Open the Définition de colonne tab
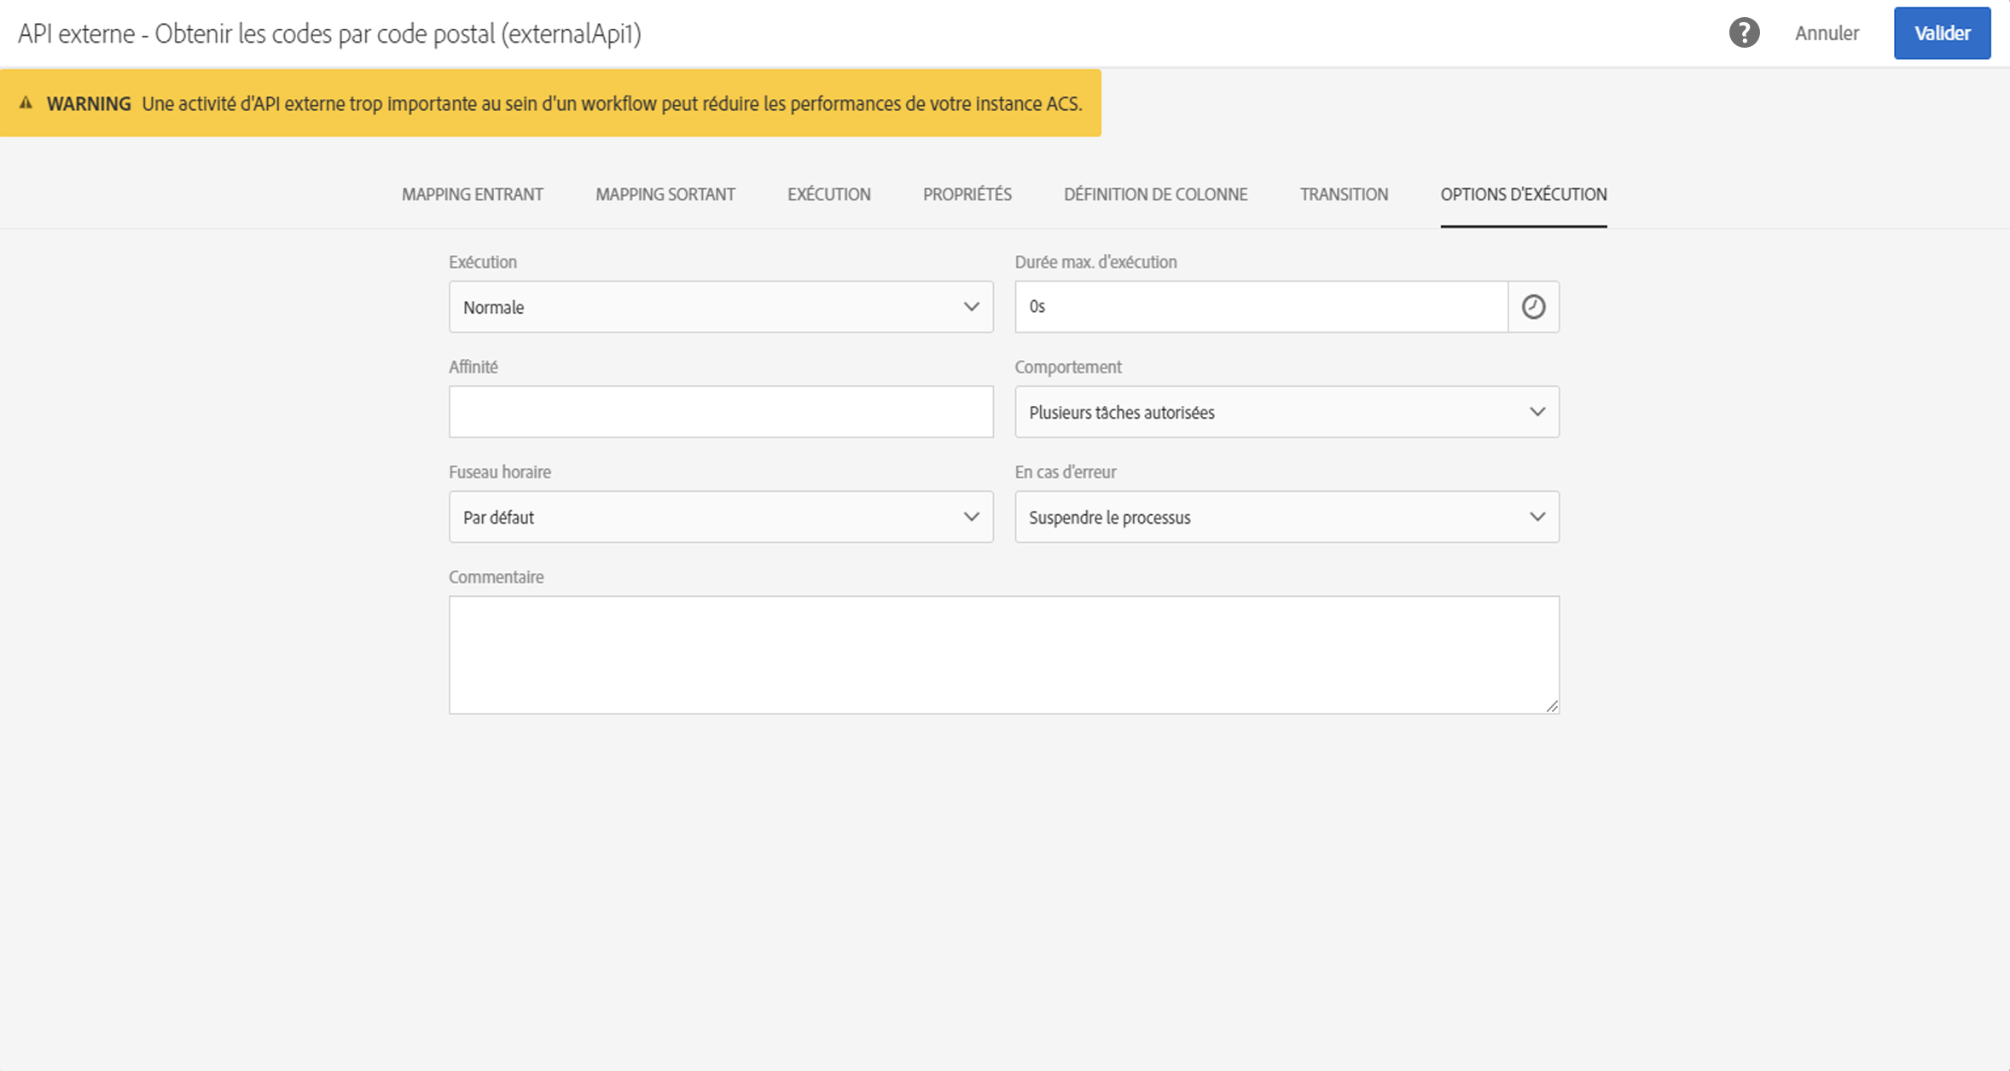2010x1071 pixels. pos(1155,194)
